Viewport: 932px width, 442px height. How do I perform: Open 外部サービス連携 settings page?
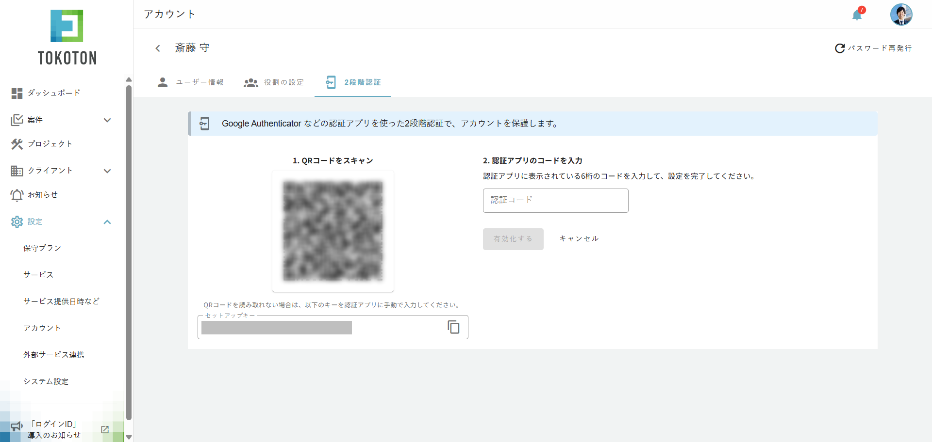(x=54, y=355)
